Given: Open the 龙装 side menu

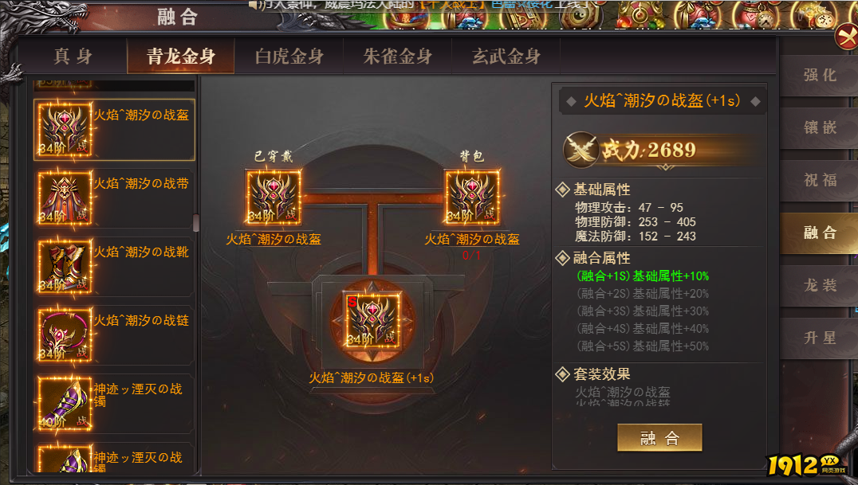Looking at the screenshot, I should 820,285.
